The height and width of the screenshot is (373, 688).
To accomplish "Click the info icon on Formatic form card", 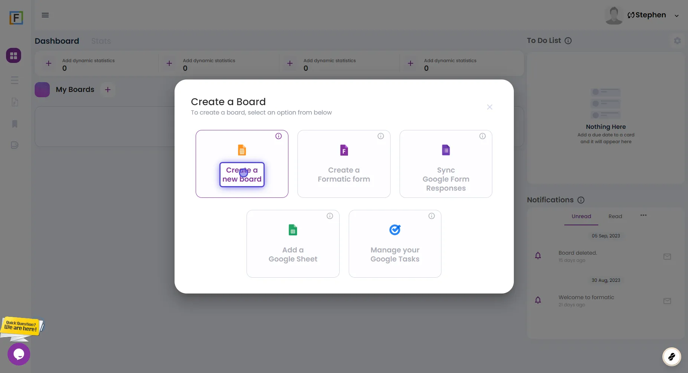I will (381, 136).
